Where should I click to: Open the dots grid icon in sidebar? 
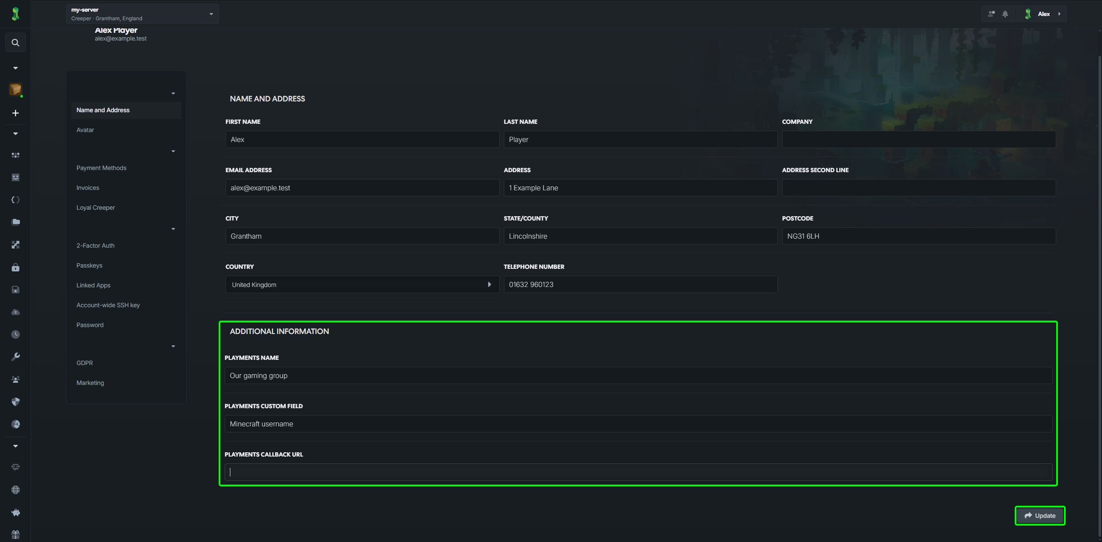[x=16, y=155]
